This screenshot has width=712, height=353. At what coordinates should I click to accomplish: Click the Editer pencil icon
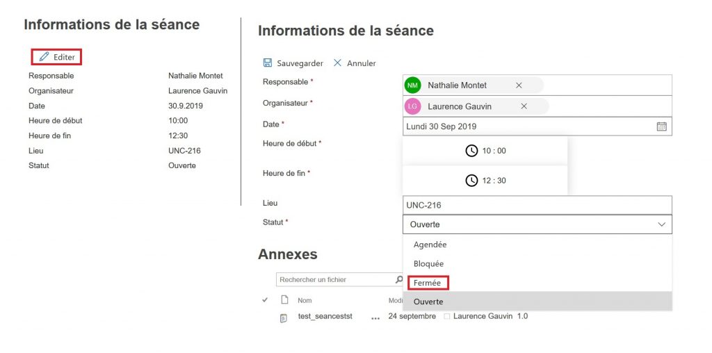coord(44,57)
